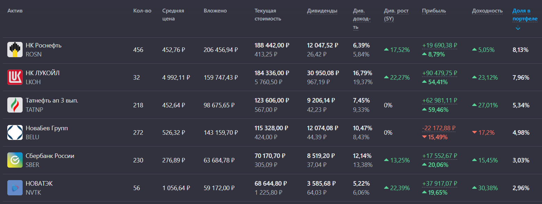Click the Див. рост (5Y) column header

pyautogui.click(x=396, y=15)
